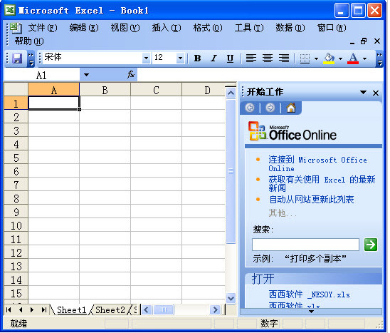
Task: Open font color dropdown arrow
Action: (364, 58)
